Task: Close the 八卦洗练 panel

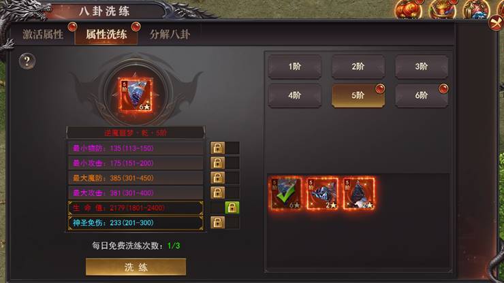Action: click(x=496, y=23)
